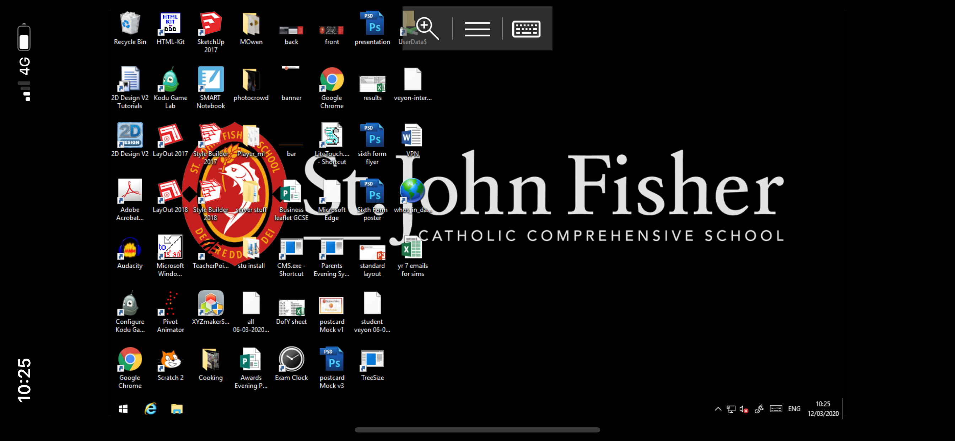The width and height of the screenshot is (955, 441).
Task: Open the hamburger menu in remote toolbar
Action: coord(477,29)
